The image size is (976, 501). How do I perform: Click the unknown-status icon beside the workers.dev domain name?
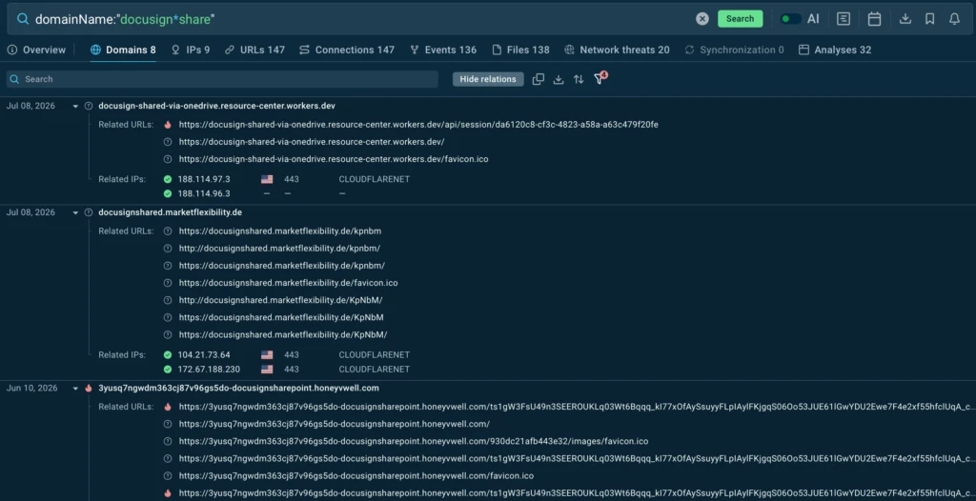[89, 107]
